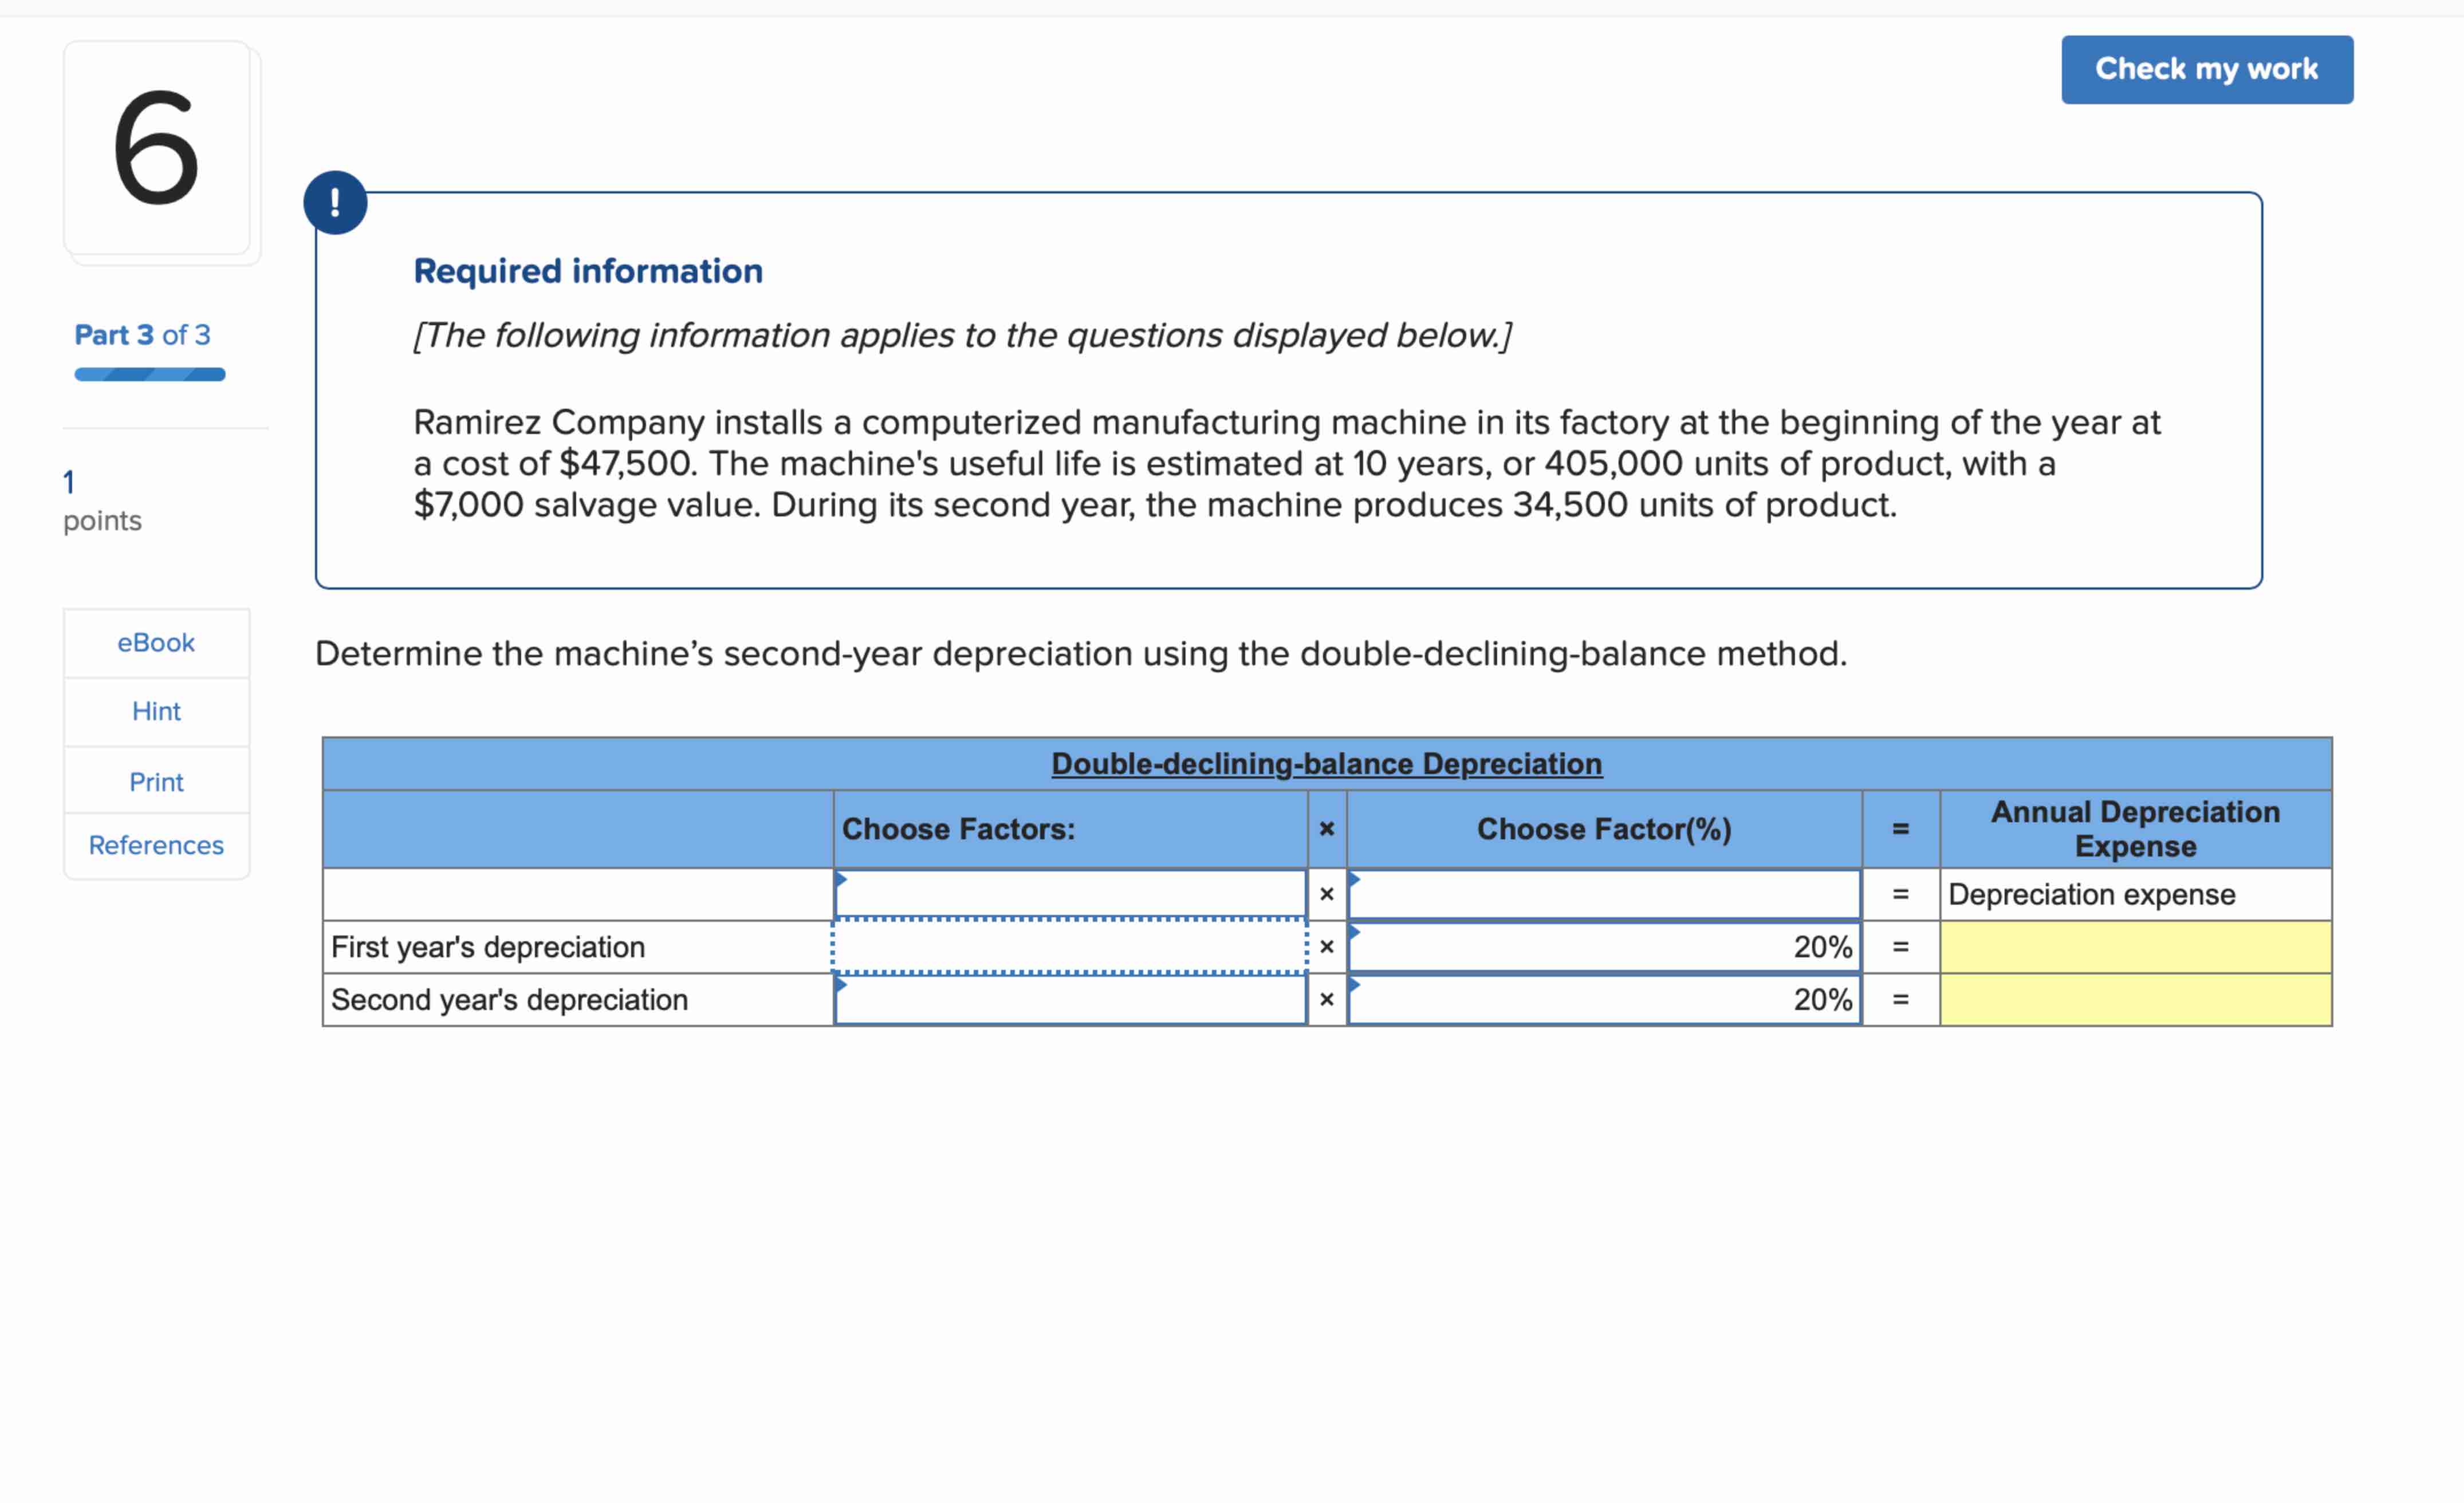
Task: Select the Print option
Action: 156,782
